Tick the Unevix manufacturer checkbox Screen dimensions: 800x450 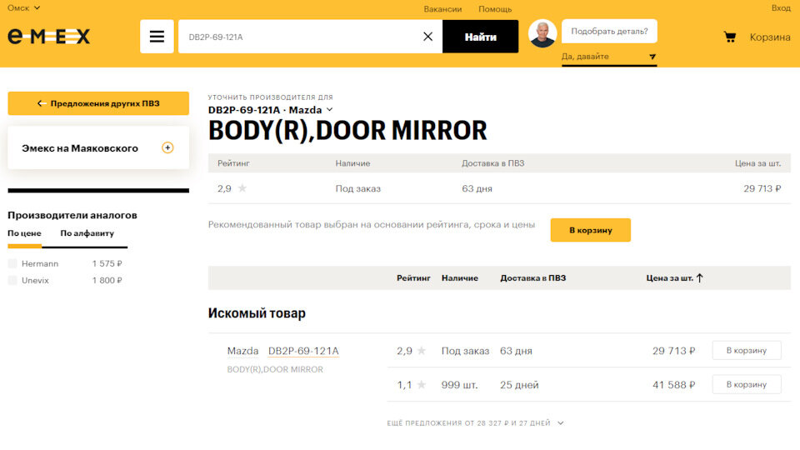(x=12, y=281)
